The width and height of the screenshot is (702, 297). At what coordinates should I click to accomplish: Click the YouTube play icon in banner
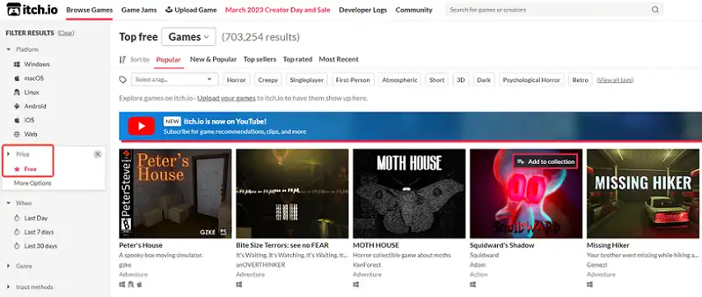click(x=141, y=126)
